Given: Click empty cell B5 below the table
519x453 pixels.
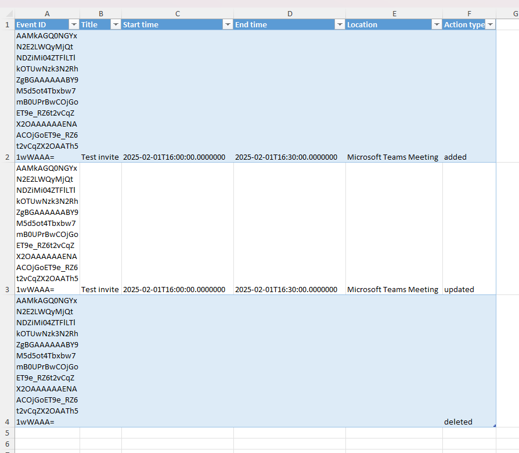Looking at the screenshot, I should click(x=100, y=433).
